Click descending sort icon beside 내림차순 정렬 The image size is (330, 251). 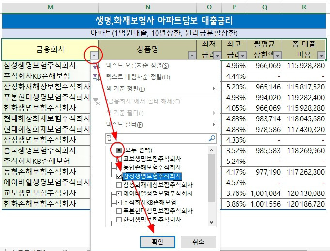[x=96, y=77]
